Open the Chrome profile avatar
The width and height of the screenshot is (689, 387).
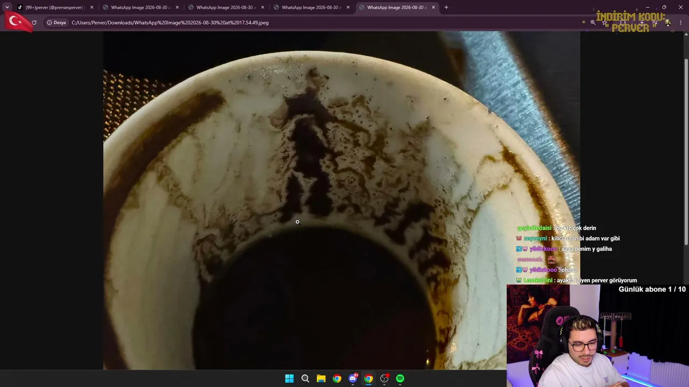[x=667, y=23]
